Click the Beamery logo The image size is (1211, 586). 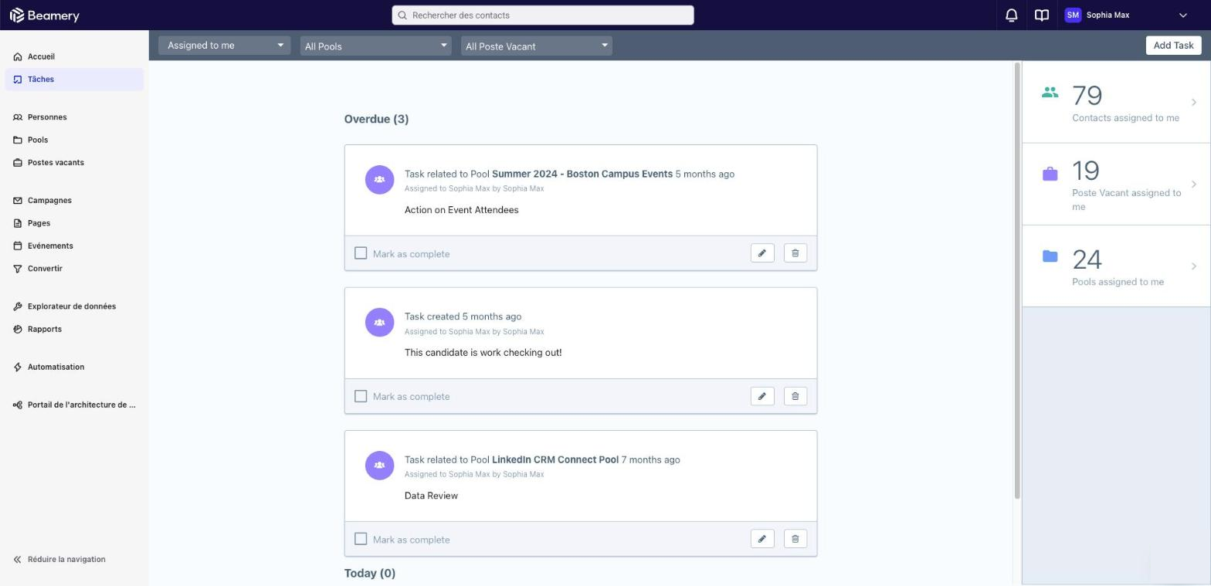(x=44, y=15)
